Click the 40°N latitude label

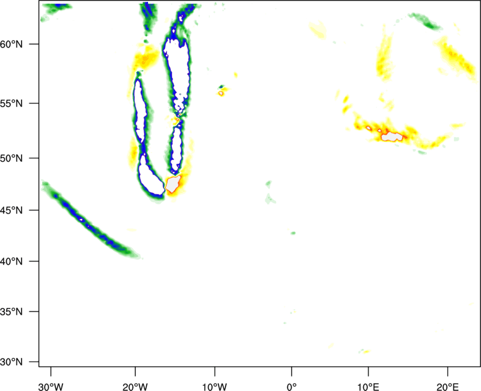[x=11, y=262]
